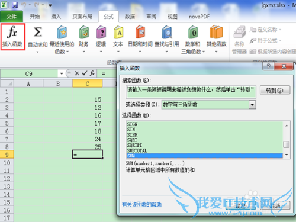Image resolution: width=296 pixels, height=222 pixels.
Task: Open Math & Trig (数学和三角函数) icon
Action: click(x=193, y=32)
